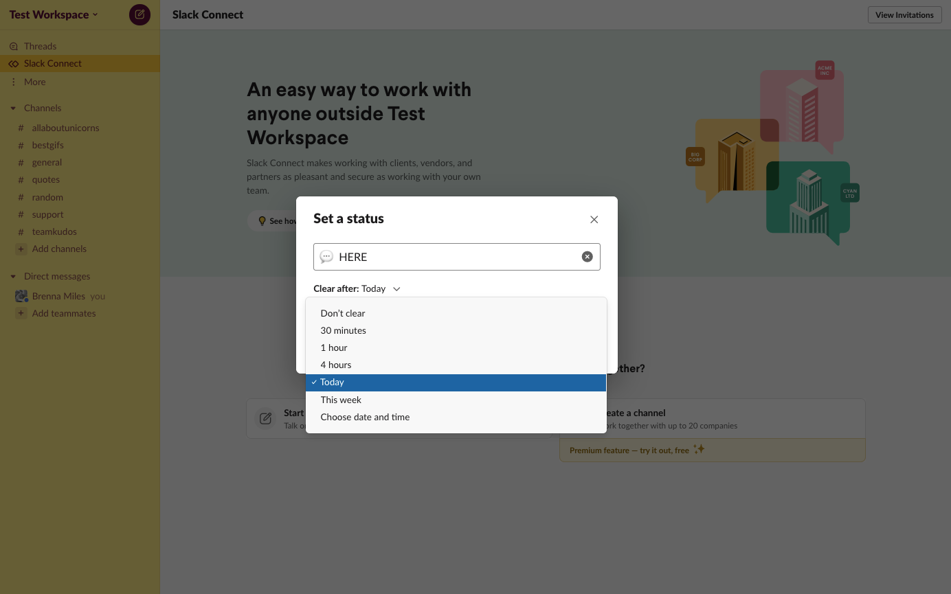Choose date and time from the list

[365, 417]
